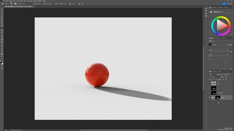Open smoothing options gear dropdown
234x131 pixels.
pos(70,4)
